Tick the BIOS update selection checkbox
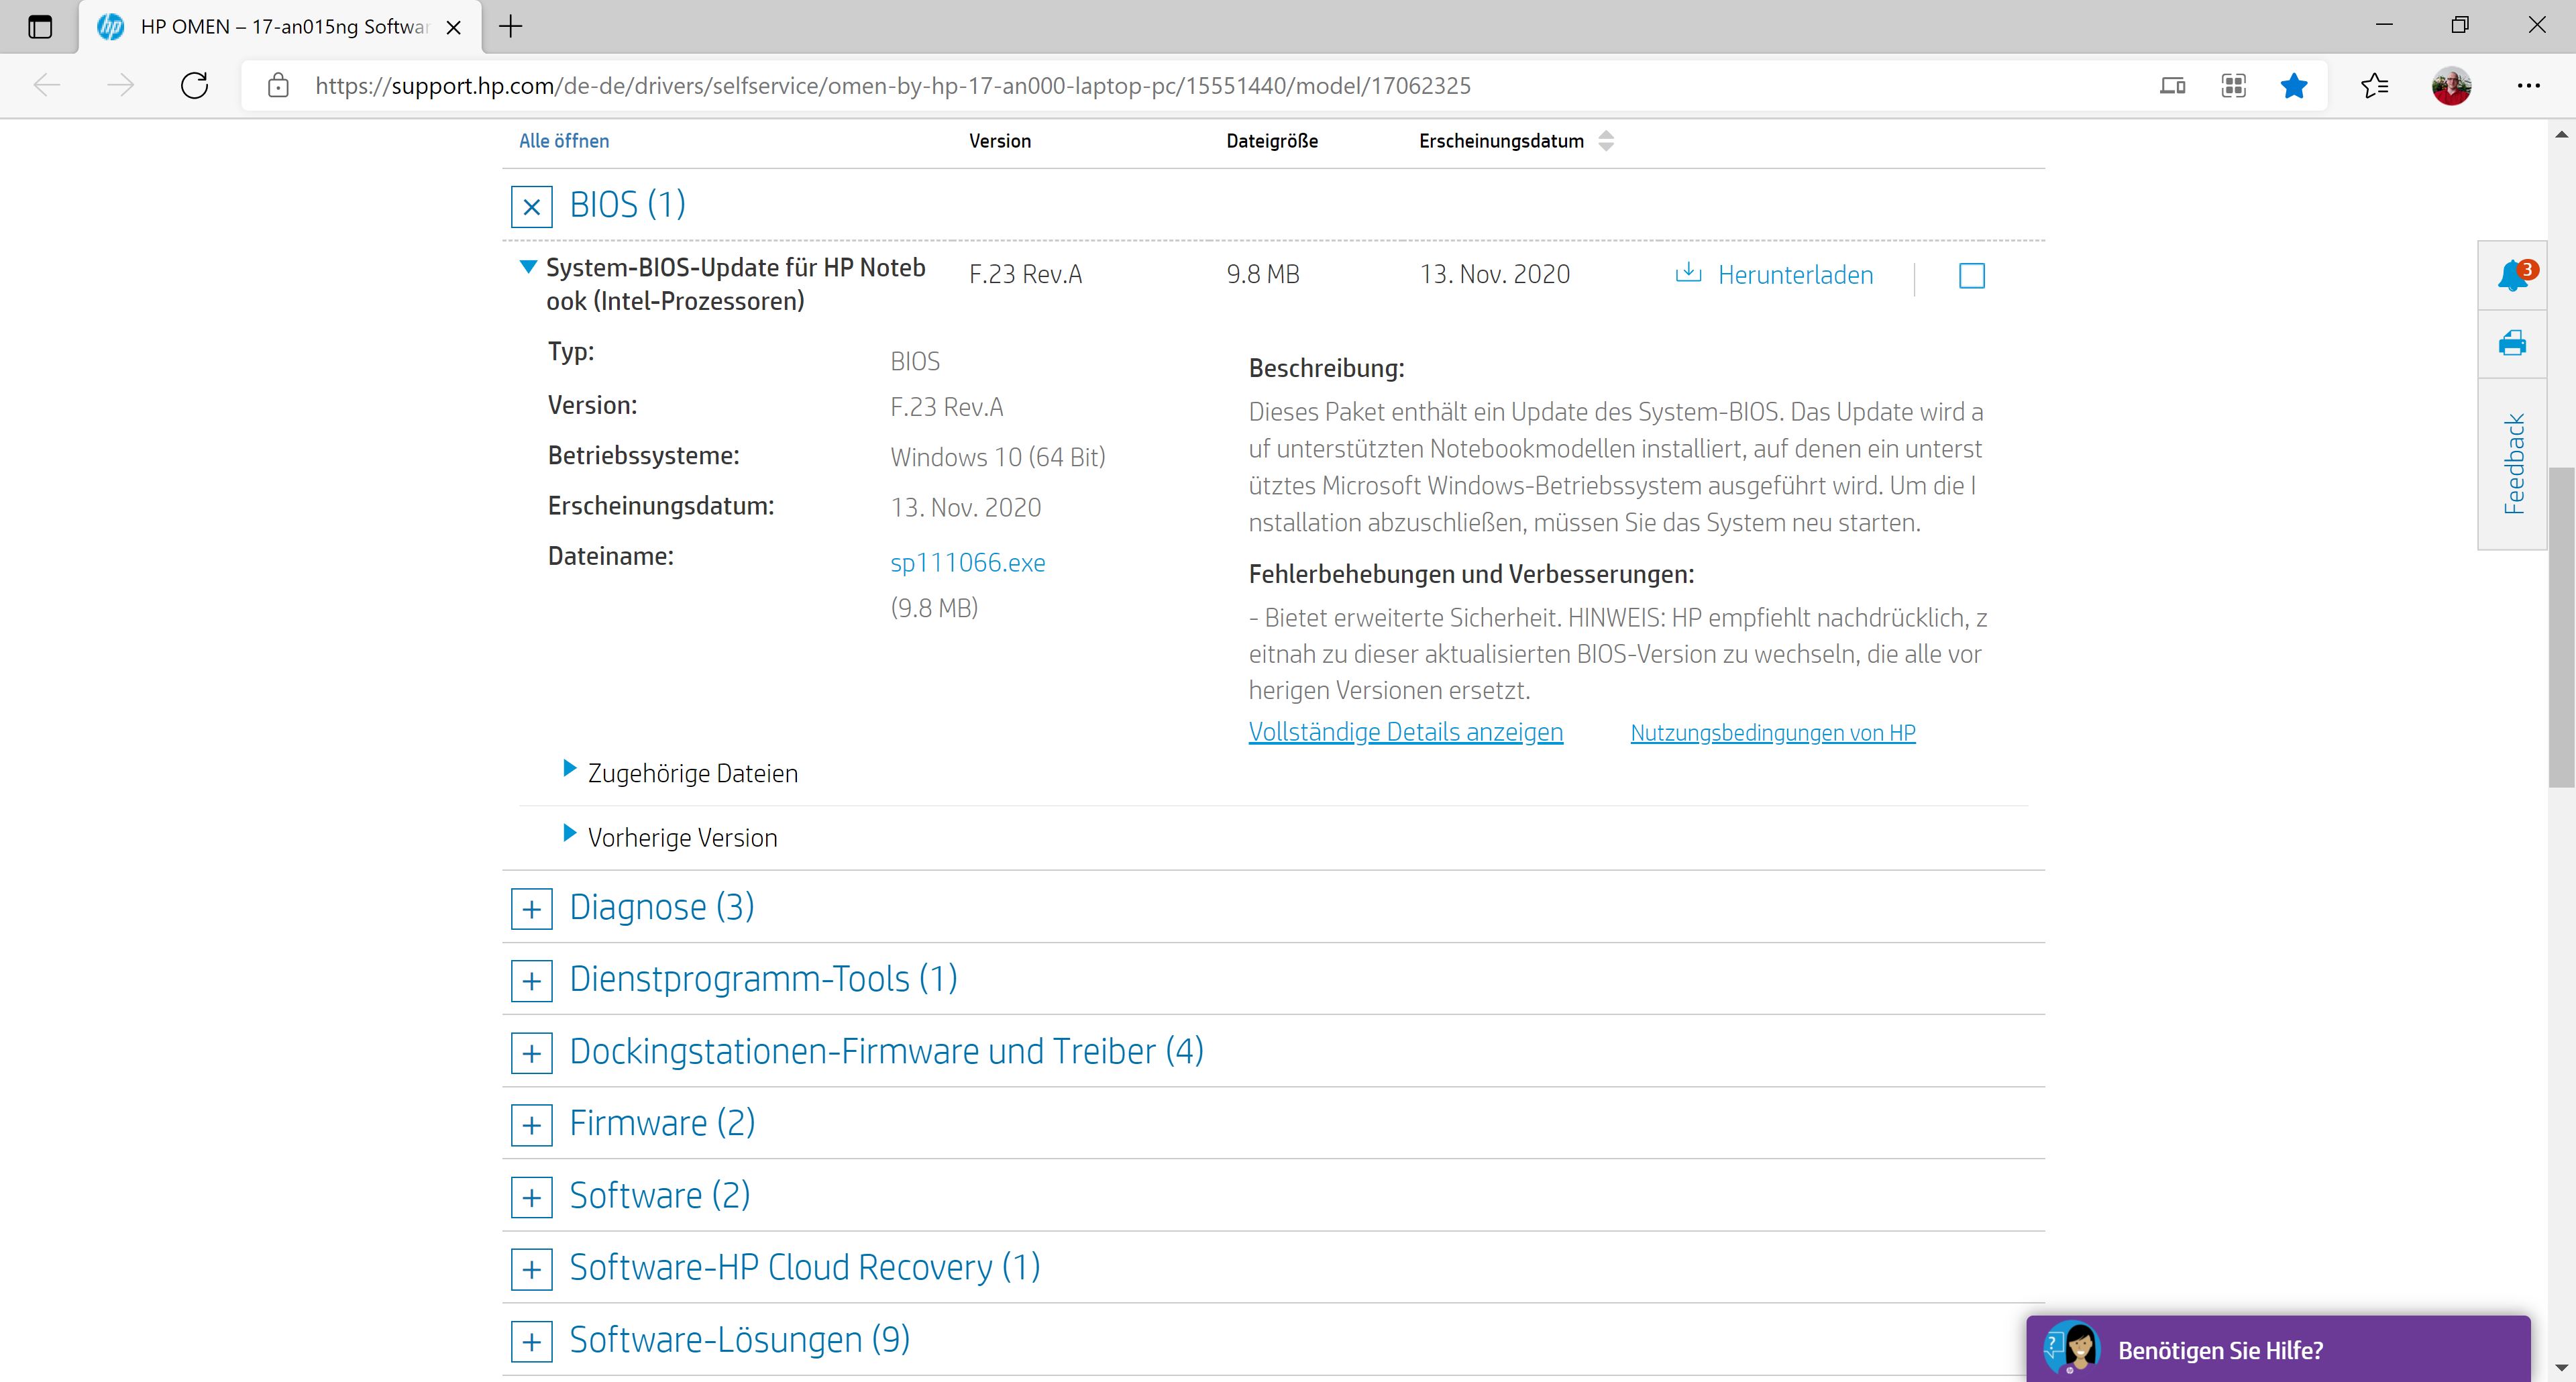 1971,275
